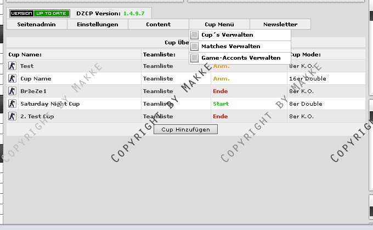Click the game icon beside Br3eZe1
The image size is (373, 230).
(x=12, y=91)
